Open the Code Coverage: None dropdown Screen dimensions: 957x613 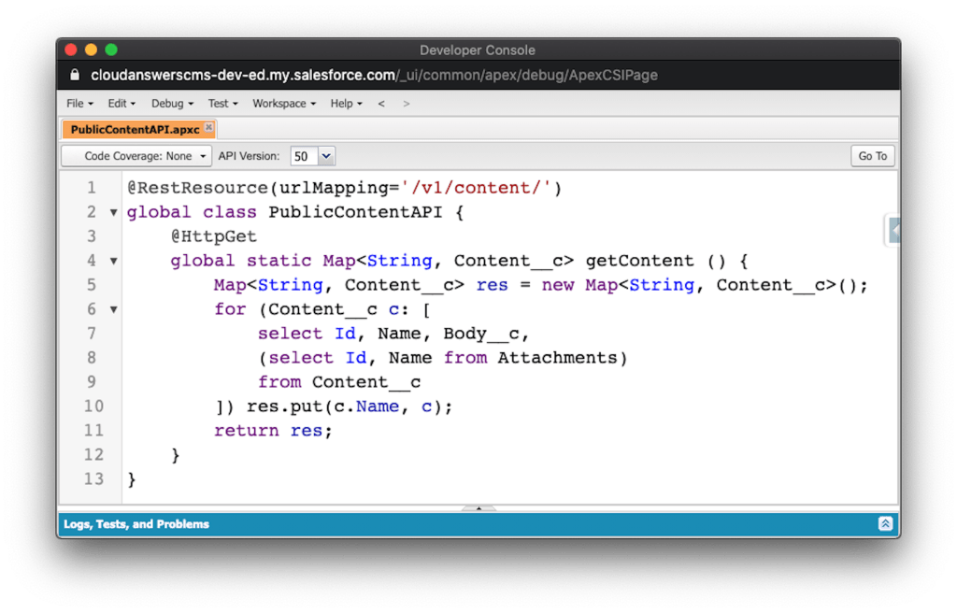(x=137, y=156)
